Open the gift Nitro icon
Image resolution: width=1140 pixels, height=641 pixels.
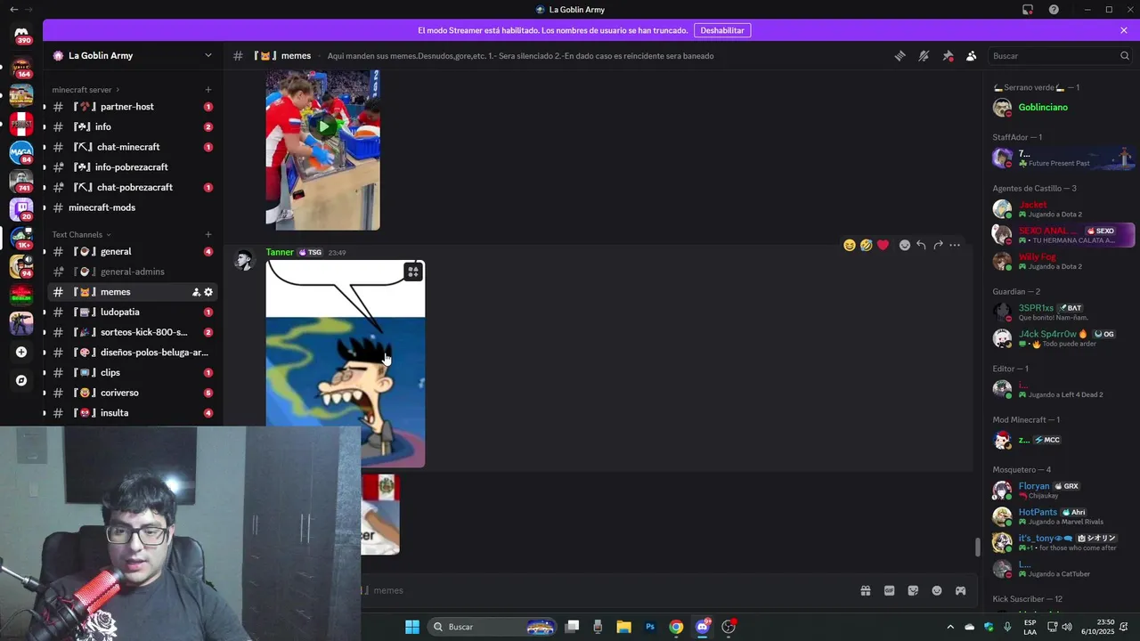(865, 590)
